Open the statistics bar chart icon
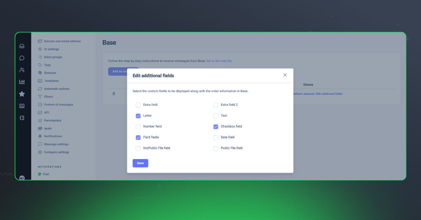Viewport: 421px width, 220px height. tap(22, 82)
